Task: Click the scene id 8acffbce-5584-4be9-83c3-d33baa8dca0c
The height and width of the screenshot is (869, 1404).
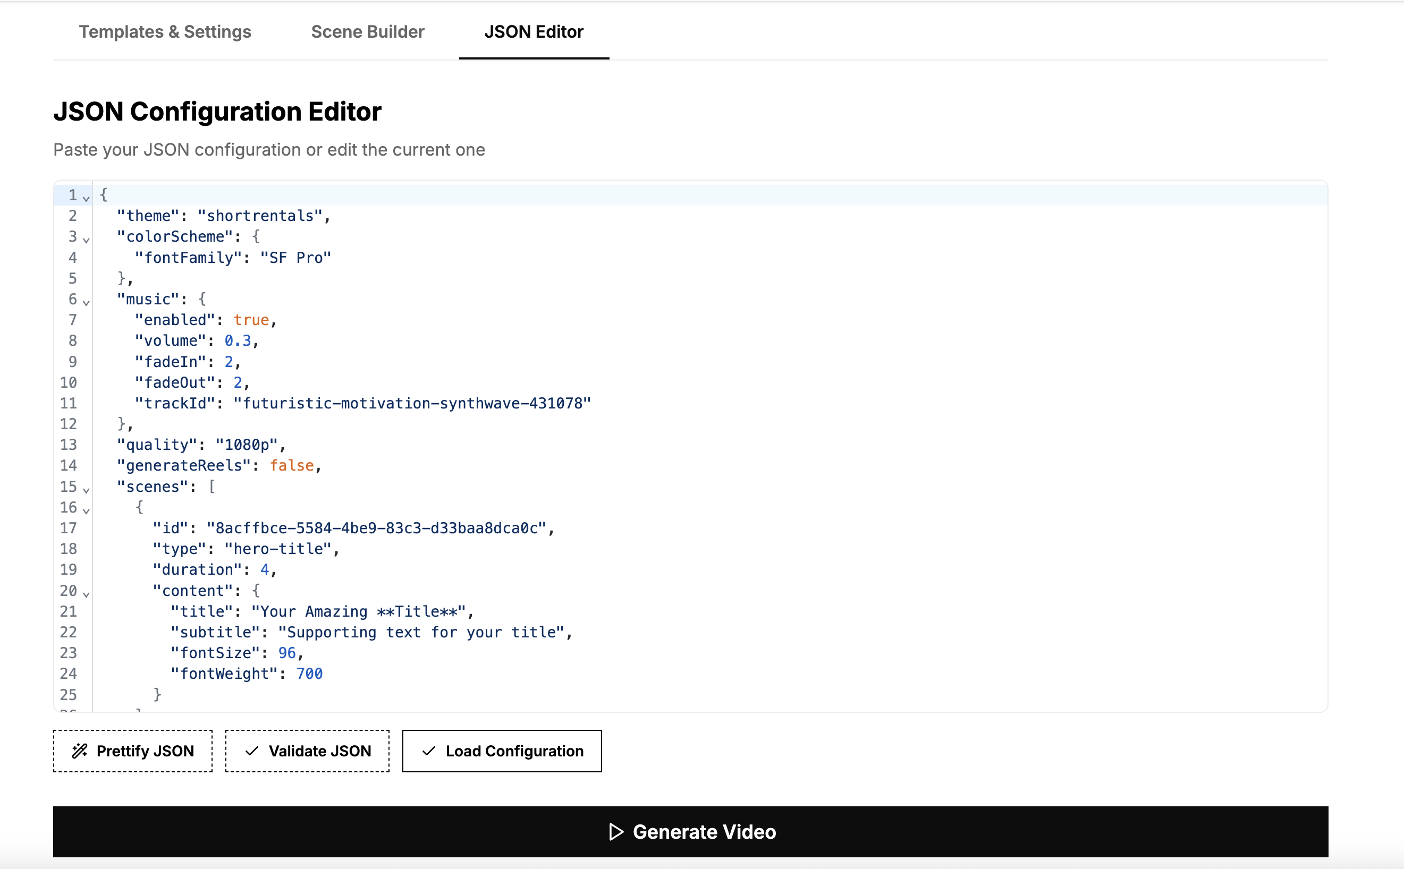Action: pyautogui.click(x=377, y=527)
